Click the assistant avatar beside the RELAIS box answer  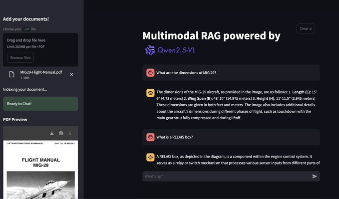150,157
